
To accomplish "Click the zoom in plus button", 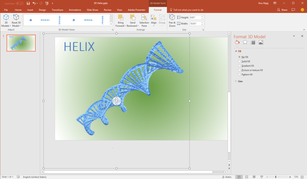I will [x=290, y=177].
